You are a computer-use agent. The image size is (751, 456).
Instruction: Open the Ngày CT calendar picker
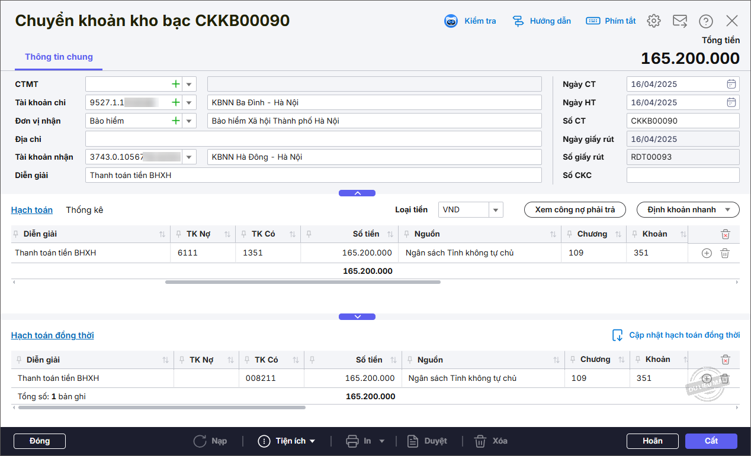pyautogui.click(x=731, y=84)
